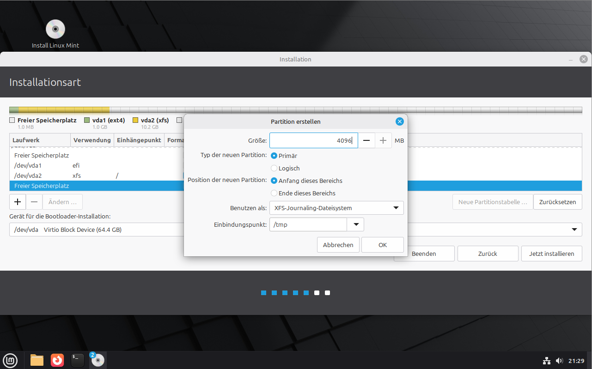Click Abbrechen to cancel partition creation

(x=338, y=245)
